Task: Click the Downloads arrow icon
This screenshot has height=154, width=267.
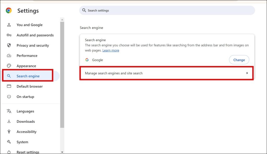Action: (x=9, y=121)
